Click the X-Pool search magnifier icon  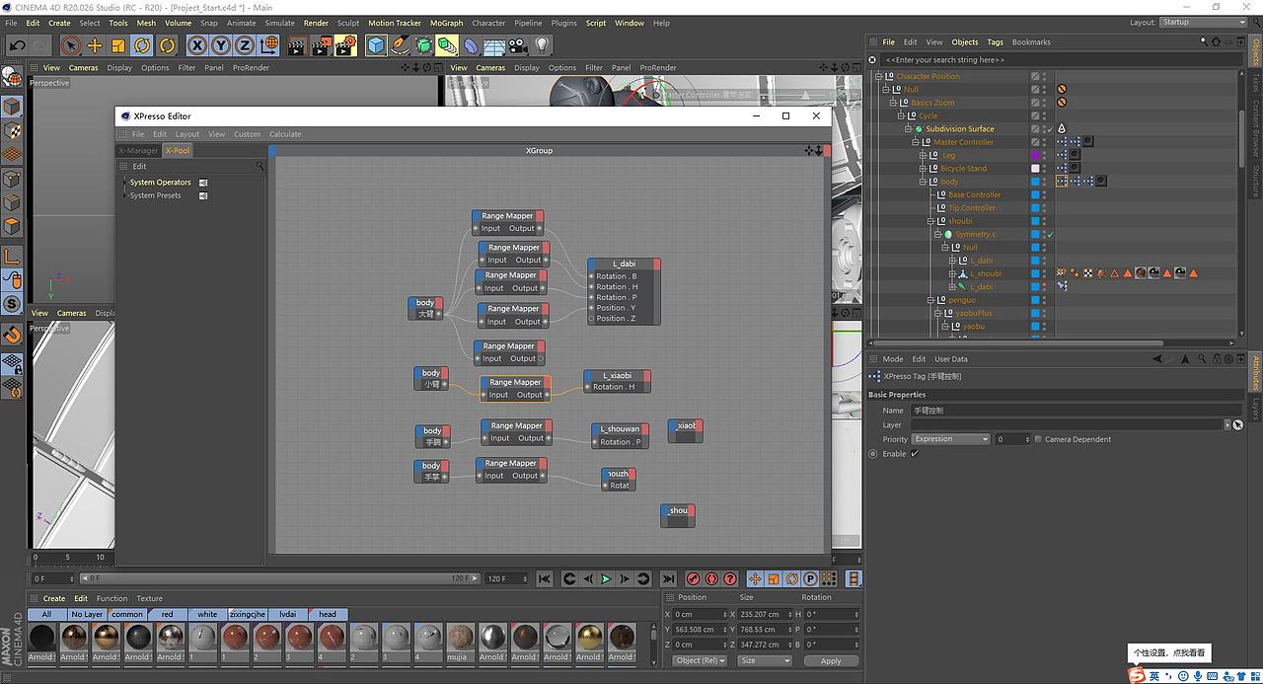[x=260, y=166]
